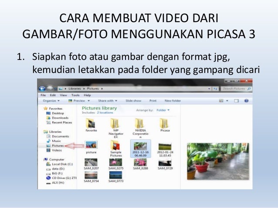Select the SAM_0207 photo
278x208 pixels.
tap(91, 164)
